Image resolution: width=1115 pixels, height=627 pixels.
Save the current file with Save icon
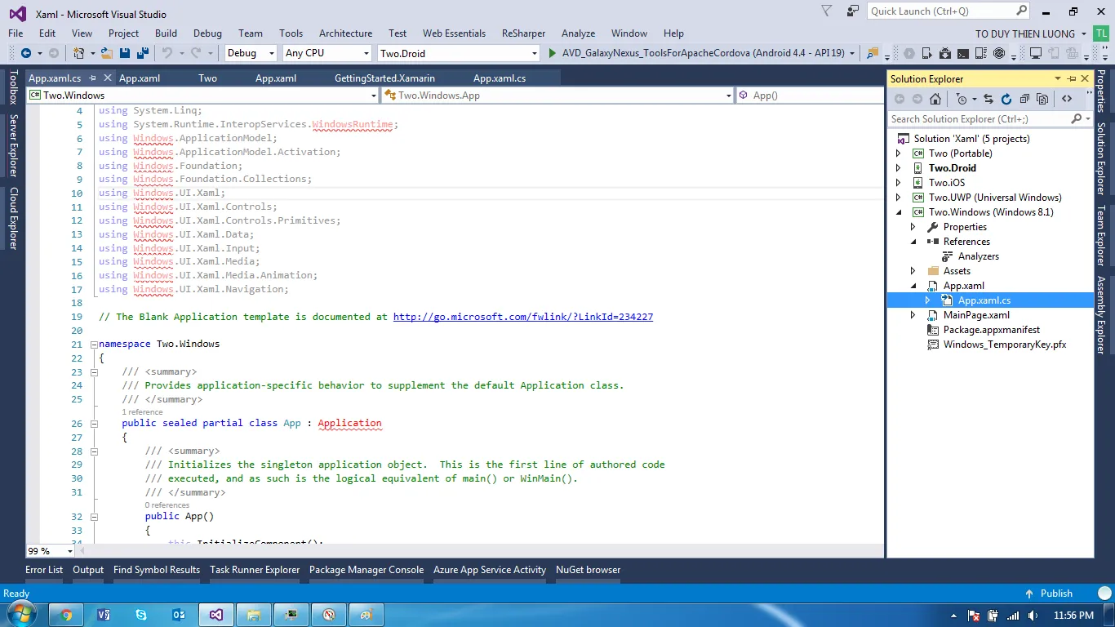(125, 53)
